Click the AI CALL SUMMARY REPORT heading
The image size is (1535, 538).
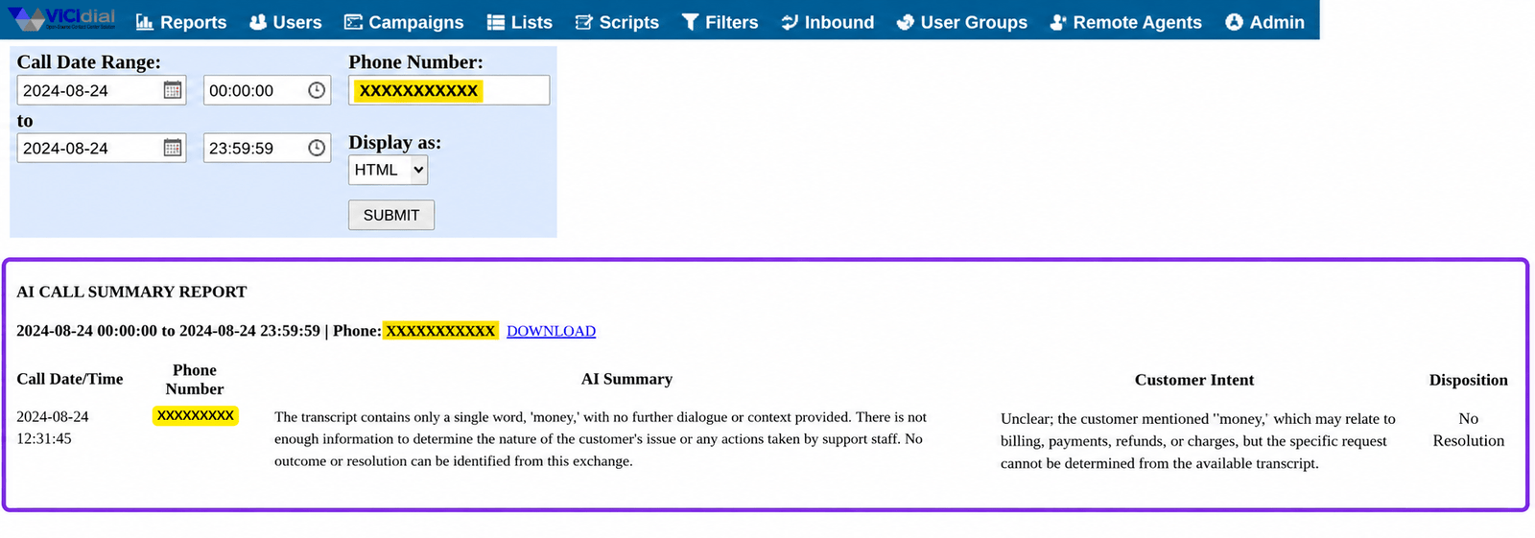tap(131, 292)
